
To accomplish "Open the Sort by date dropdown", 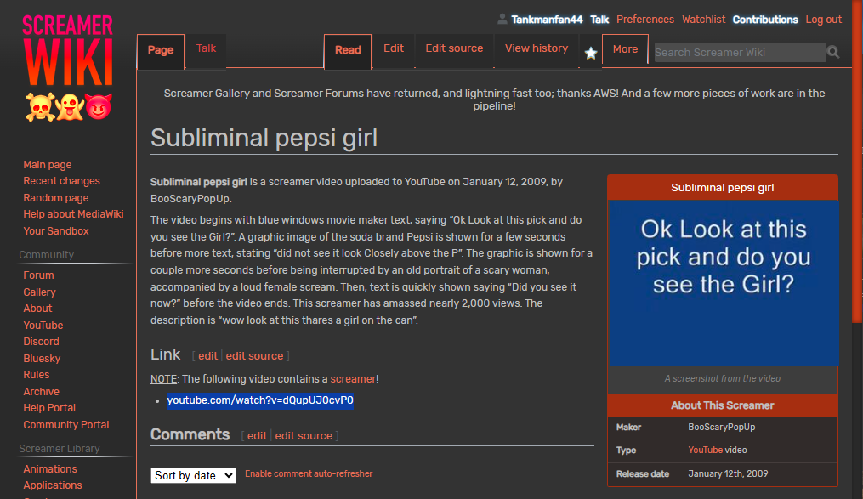I will pos(193,476).
